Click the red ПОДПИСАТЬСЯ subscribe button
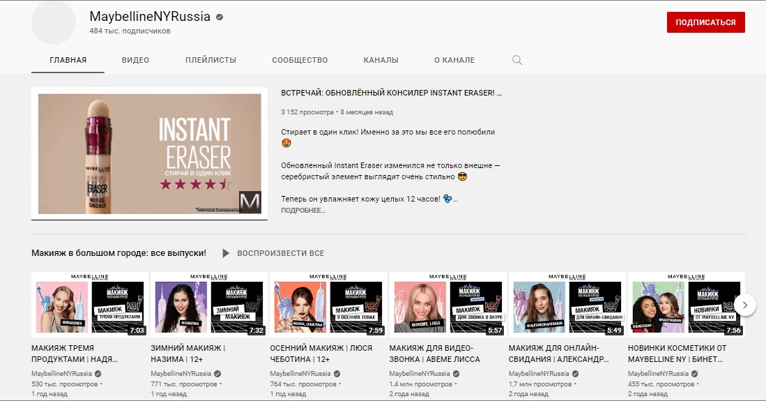The width and height of the screenshot is (766, 401). click(x=705, y=22)
